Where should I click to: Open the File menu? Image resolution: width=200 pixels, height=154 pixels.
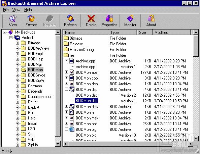pyautogui.click(x=6, y=10)
